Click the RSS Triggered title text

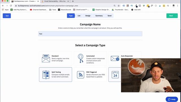(92, 72)
